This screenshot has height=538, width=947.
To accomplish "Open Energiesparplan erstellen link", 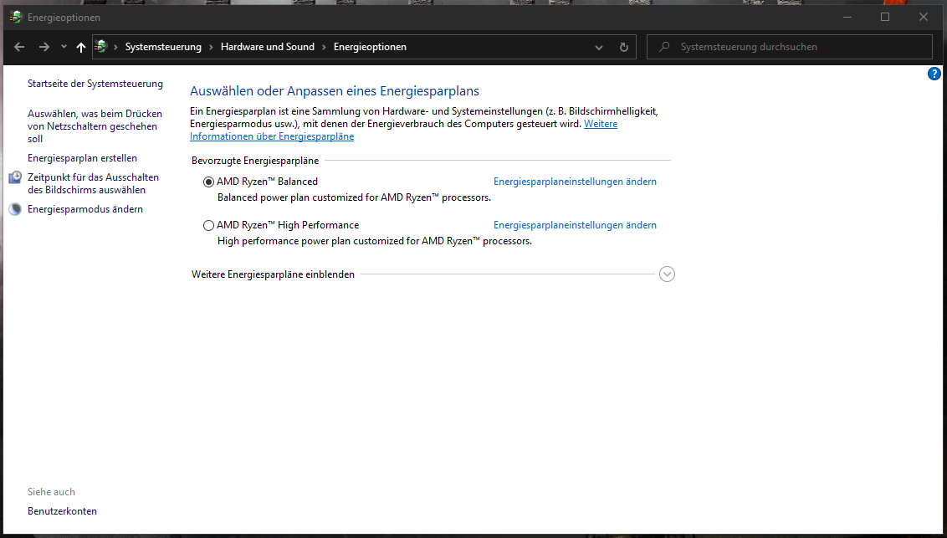I will tap(82, 158).
